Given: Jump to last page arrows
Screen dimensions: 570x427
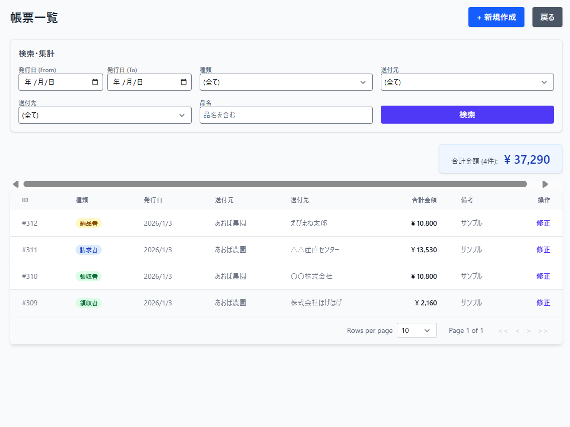Looking at the screenshot, I should (x=543, y=331).
